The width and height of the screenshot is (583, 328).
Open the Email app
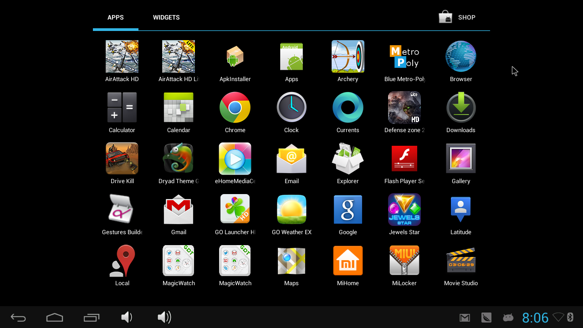[x=291, y=159]
